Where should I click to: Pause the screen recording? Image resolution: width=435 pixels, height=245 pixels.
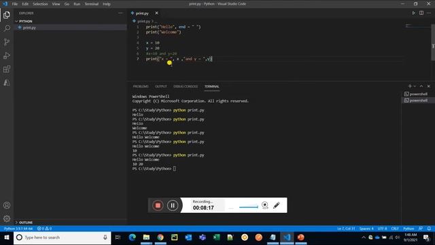pyautogui.click(x=173, y=206)
